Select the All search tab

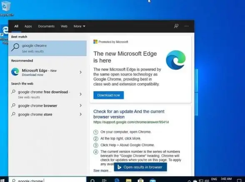[x=16, y=26]
